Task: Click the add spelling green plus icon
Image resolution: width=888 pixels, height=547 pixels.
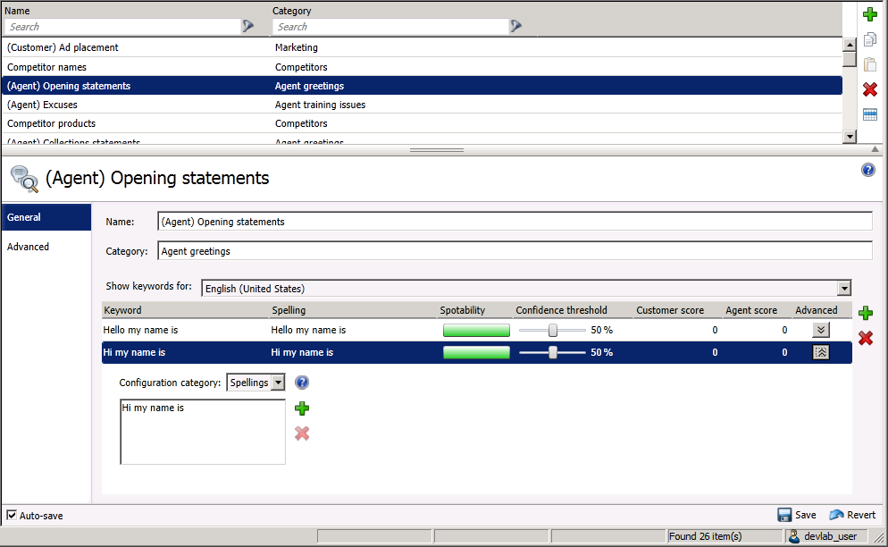Action: (302, 408)
